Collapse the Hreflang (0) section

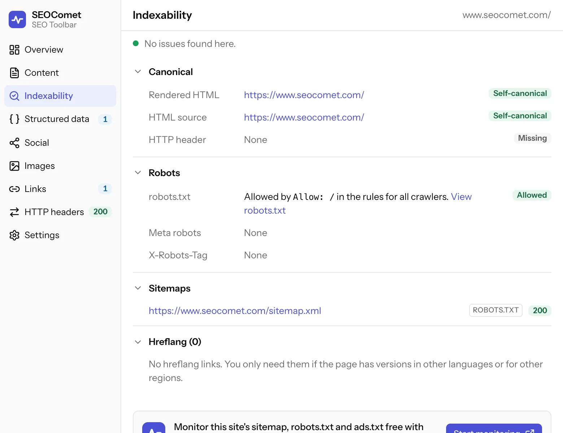coord(138,342)
